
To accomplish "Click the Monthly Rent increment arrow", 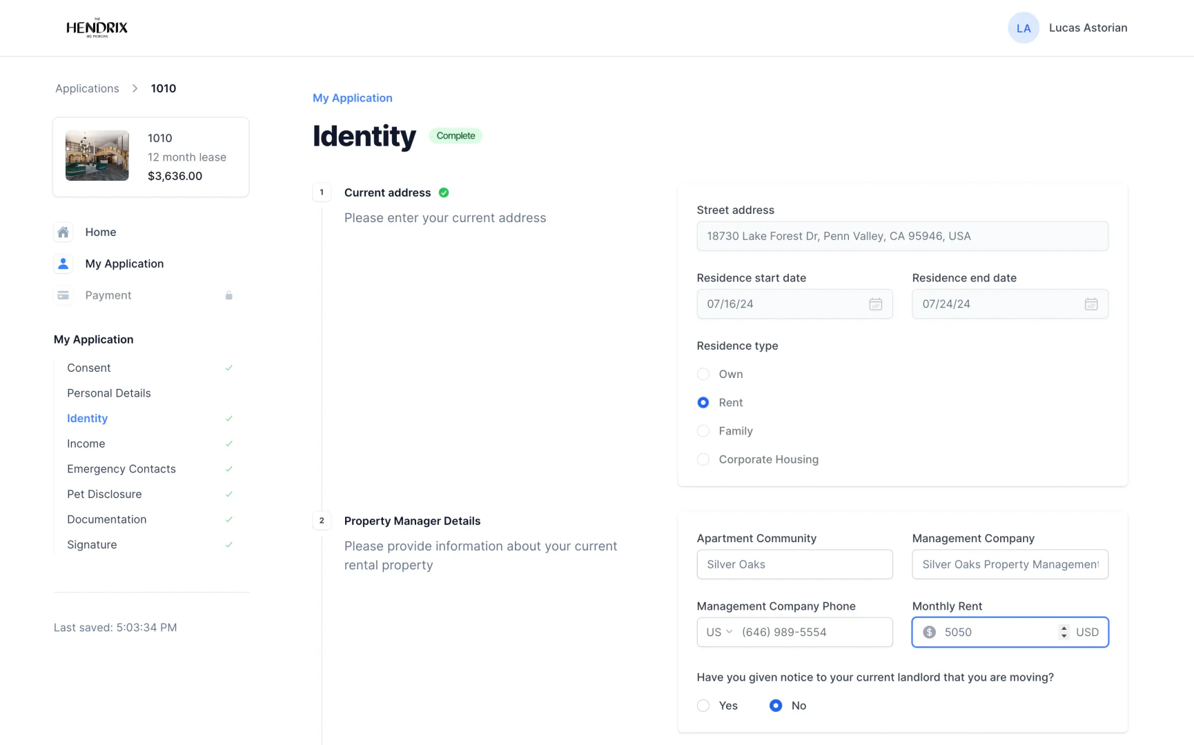I will click(x=1063, y=627).
